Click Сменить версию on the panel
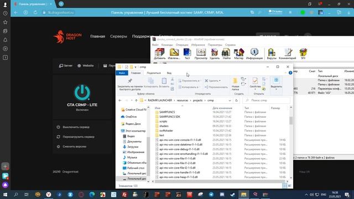The width and height of the screenshot is (354, 199). click(x=71, y=146)
